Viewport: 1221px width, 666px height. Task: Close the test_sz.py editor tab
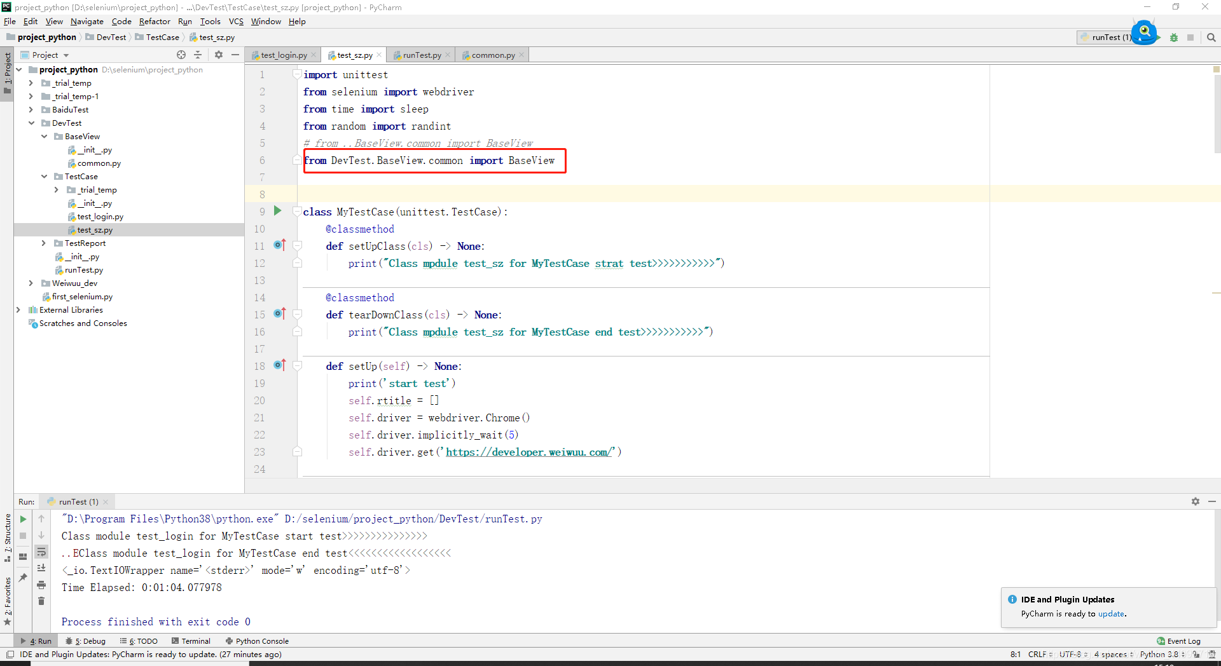point(379,55)
